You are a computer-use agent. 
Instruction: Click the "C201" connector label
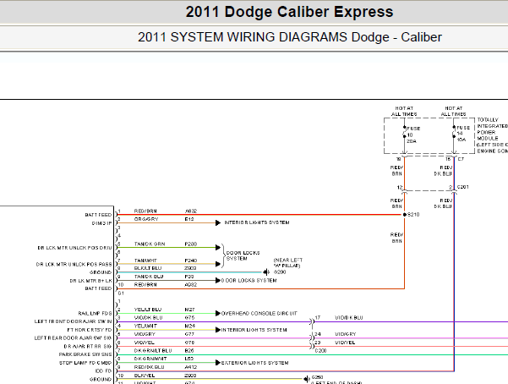463,187
